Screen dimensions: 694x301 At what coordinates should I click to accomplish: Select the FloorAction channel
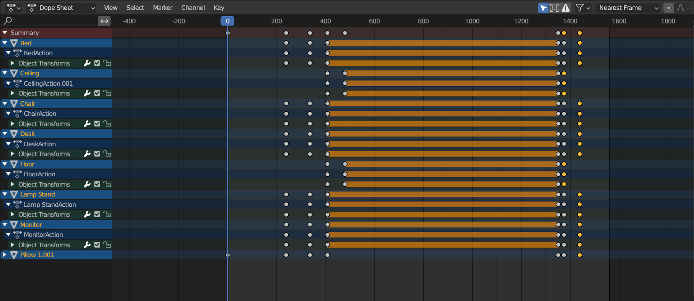coord(40,174)
